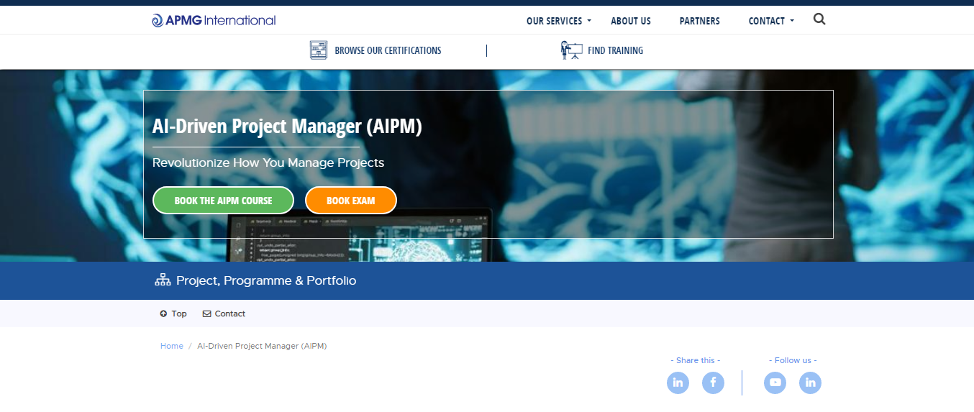The height and width of the screenshot is (412, 974).
Task: Open the About Us menu item
Action: pos(631,21)
